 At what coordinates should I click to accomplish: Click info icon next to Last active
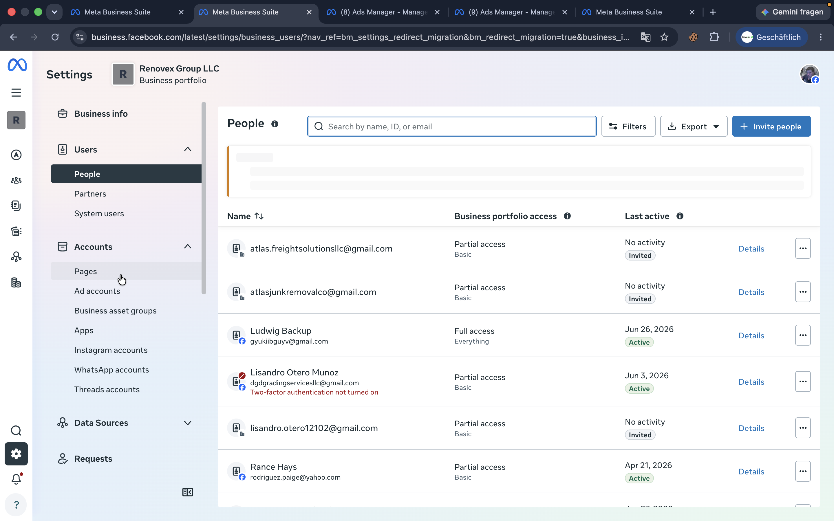[680, 216]
